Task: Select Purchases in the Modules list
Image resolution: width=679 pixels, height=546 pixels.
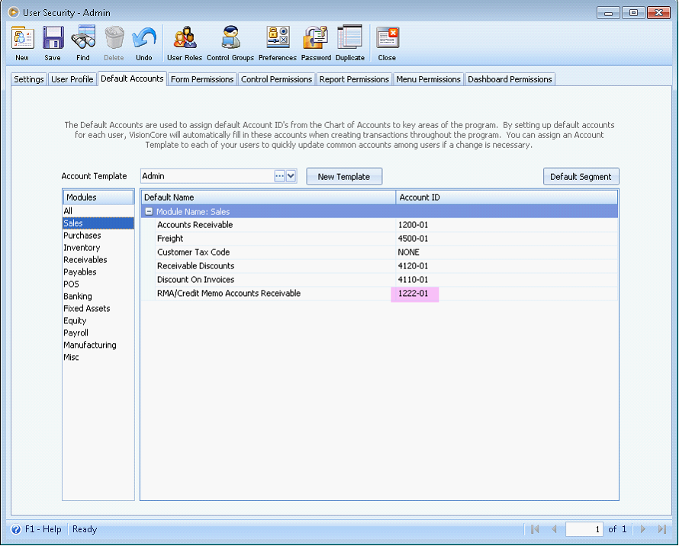Action: tap(82, 236)
